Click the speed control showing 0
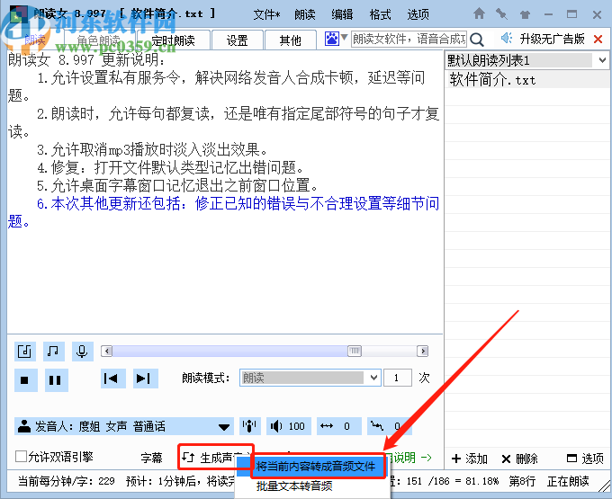This screenshot has height=499, width=612. point(339,426)
